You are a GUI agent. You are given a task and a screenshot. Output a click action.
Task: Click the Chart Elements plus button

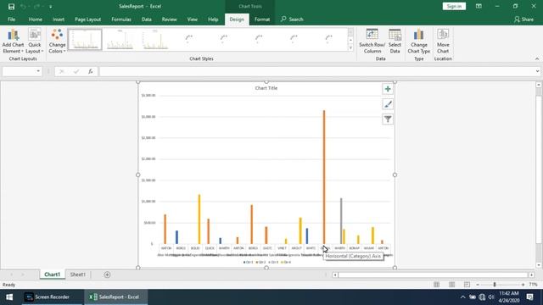388,89
